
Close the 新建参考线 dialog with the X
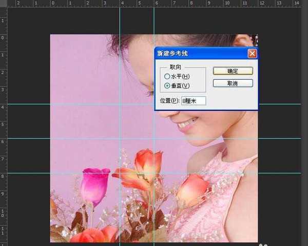pyautogui.click(x=252, y=53)
